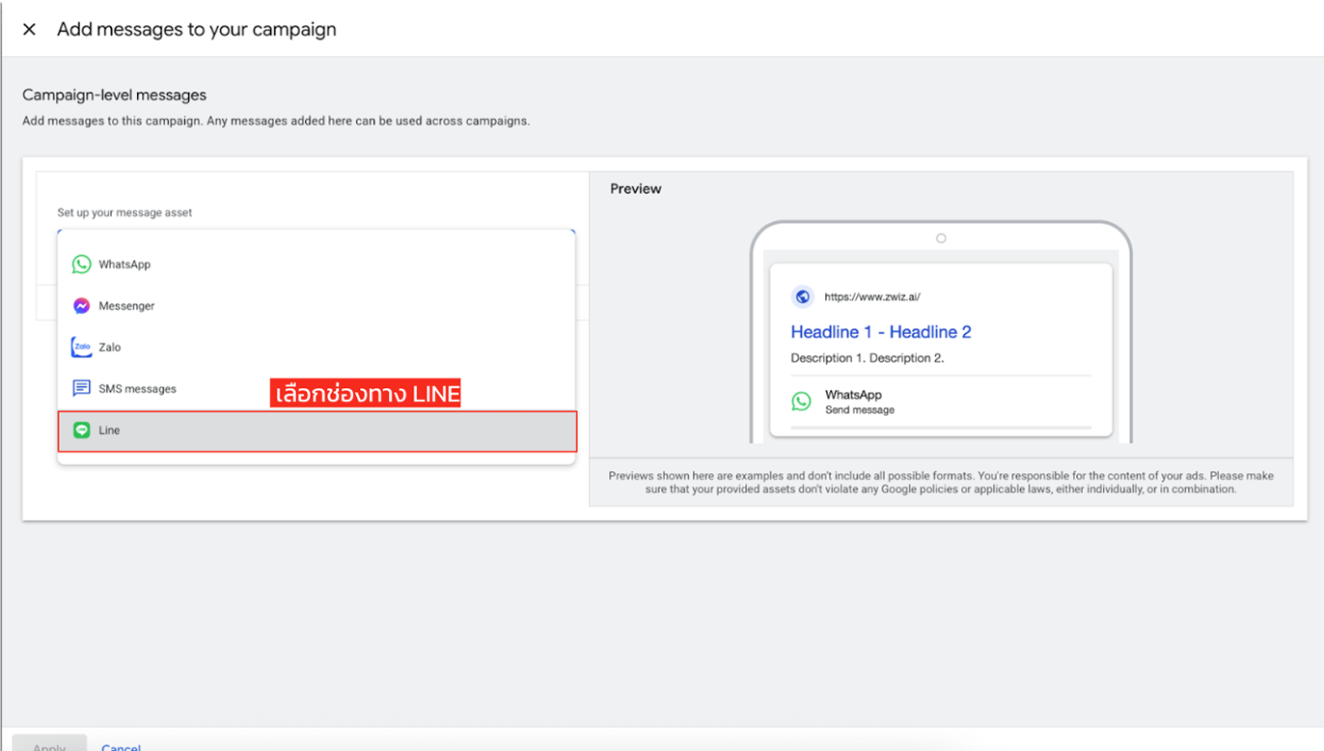The width and height of the screenshot is (1324, 751).
Task: Pick the Zalo logo icon
Action: (82, 348)
